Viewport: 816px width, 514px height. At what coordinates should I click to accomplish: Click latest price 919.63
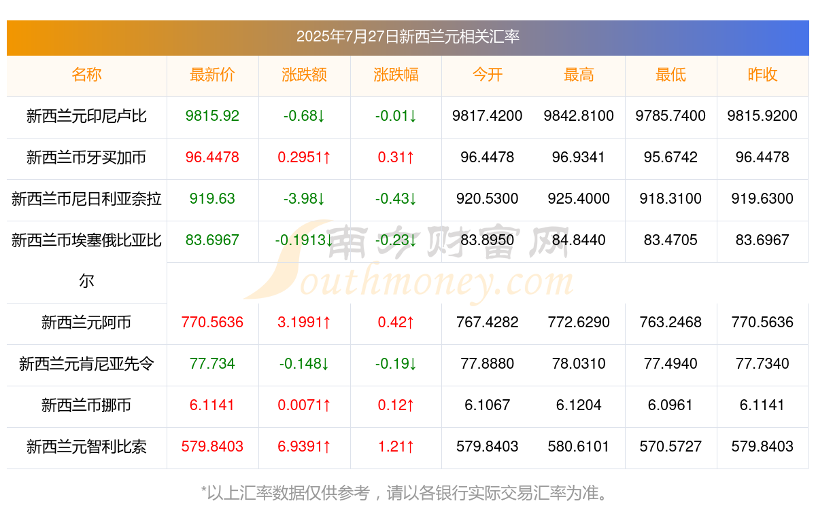coord(212,199)
